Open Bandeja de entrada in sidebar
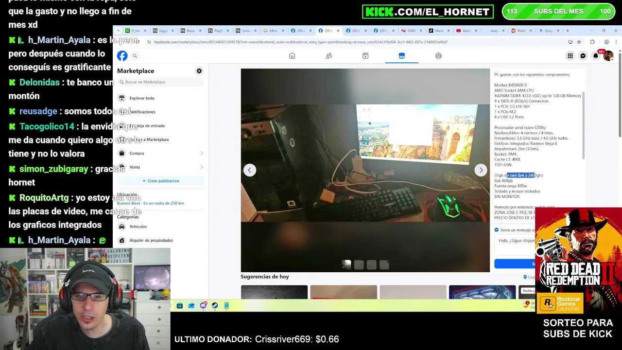Viewport: 622px width, 350px height. (x=160, y=126)
